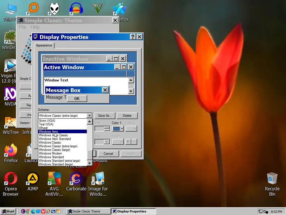Click the Display Properties help question-mark button
This screenshot has width=286, height=215.
click(x=133, y=37)
